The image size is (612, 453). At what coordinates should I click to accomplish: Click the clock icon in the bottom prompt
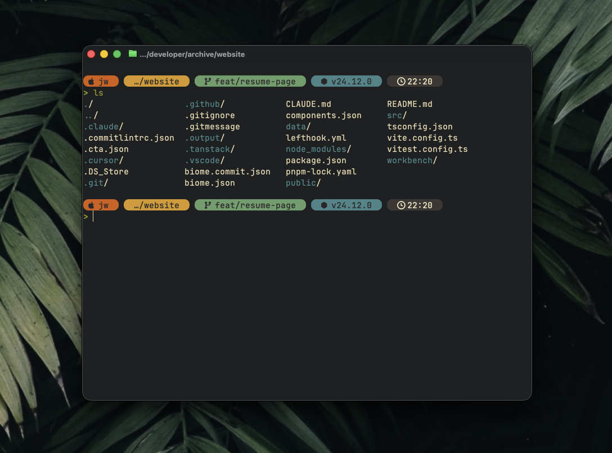pos(400,205)
